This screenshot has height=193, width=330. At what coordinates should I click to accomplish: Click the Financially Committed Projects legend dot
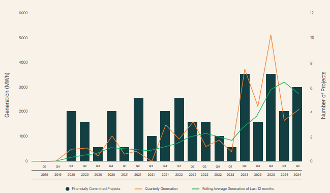click(67, 189)
